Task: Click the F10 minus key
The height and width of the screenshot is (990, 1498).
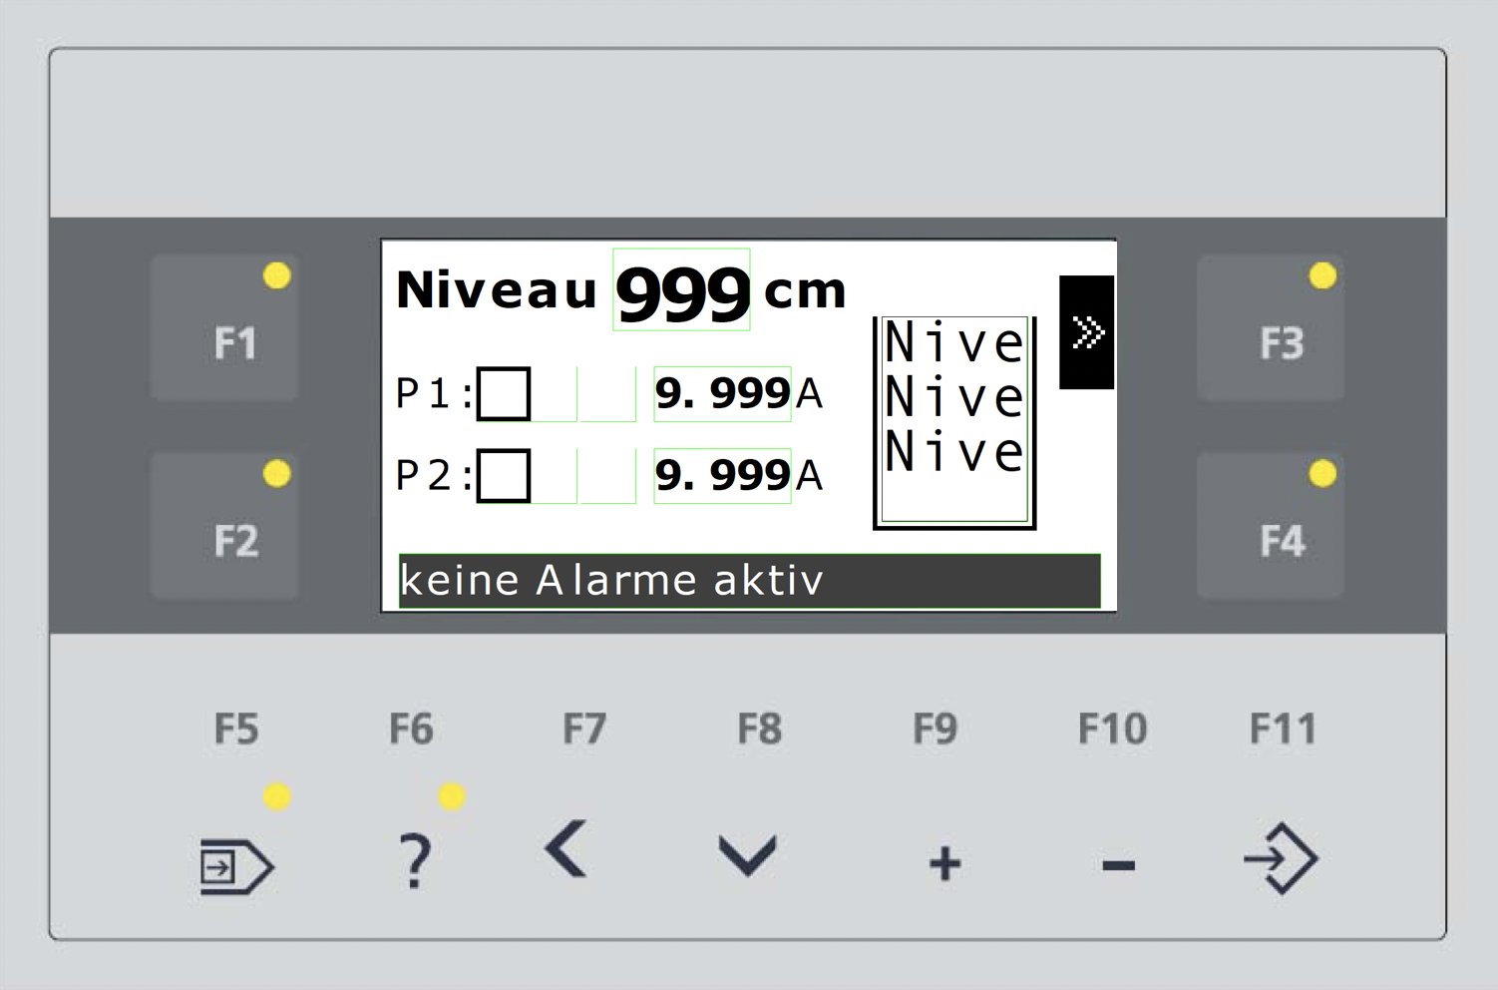Action: [1119, 865]
